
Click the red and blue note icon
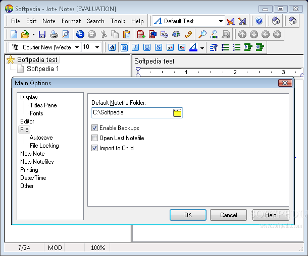click(x=152, y=34)
